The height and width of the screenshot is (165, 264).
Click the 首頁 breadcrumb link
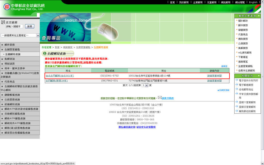[57, 47]
